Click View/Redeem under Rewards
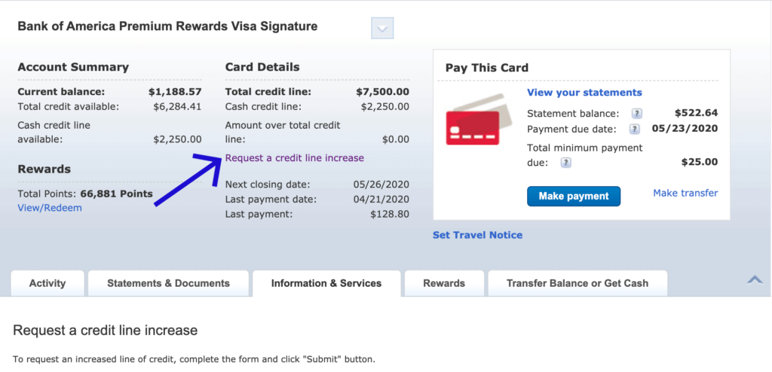772x372 pixels. (50, 208)
